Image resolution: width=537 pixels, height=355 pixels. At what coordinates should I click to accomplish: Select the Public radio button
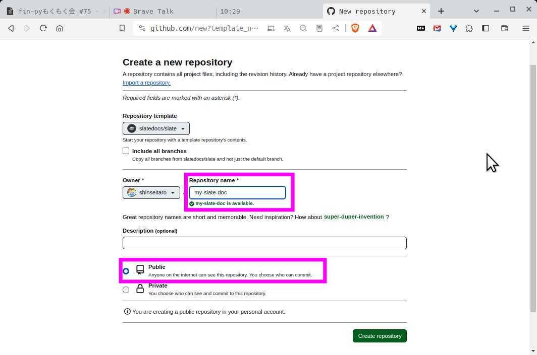point(126,271)
